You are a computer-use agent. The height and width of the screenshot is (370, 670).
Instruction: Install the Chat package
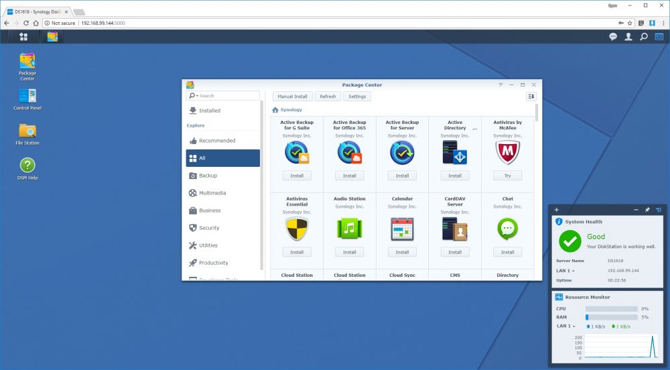click(x=508, y=252)
